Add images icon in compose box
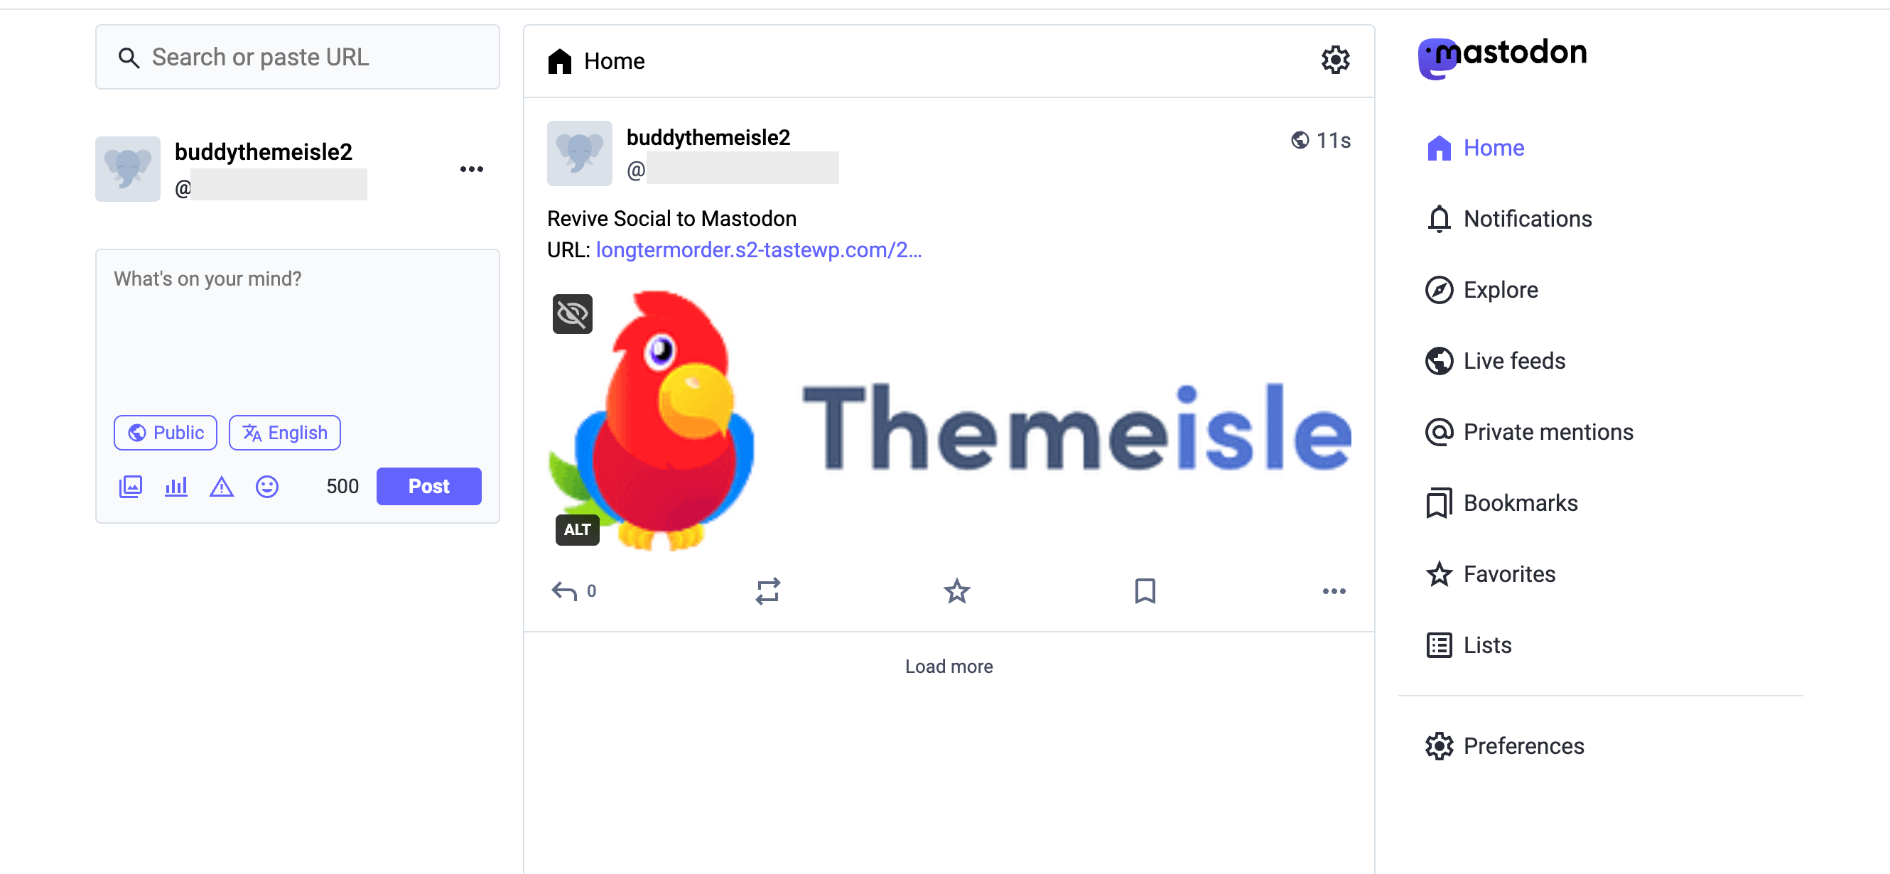The image size is (1890, 874). tap(131, 487)
